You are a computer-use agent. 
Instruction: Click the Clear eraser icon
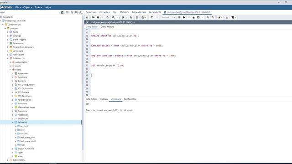point(219,17)
